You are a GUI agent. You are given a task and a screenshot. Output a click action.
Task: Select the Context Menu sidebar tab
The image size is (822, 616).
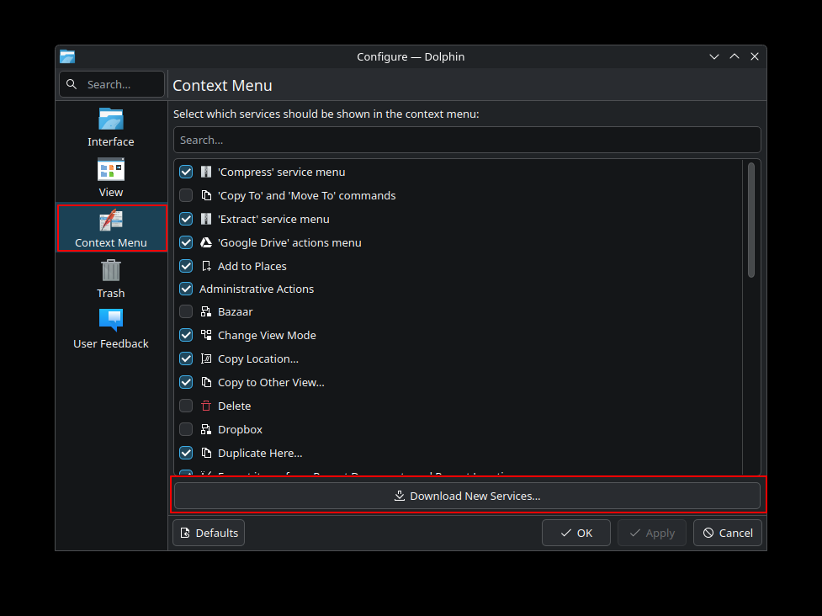pyautogui.click(x=111, y=228)
